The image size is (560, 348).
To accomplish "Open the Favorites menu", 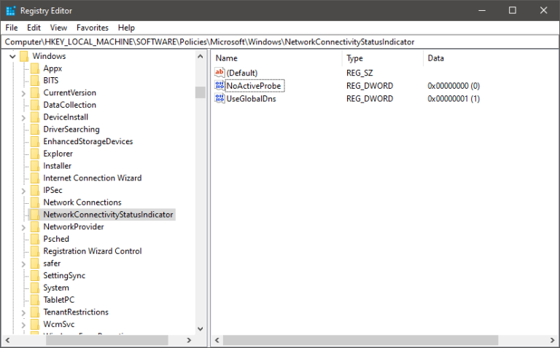I will 93,28.
